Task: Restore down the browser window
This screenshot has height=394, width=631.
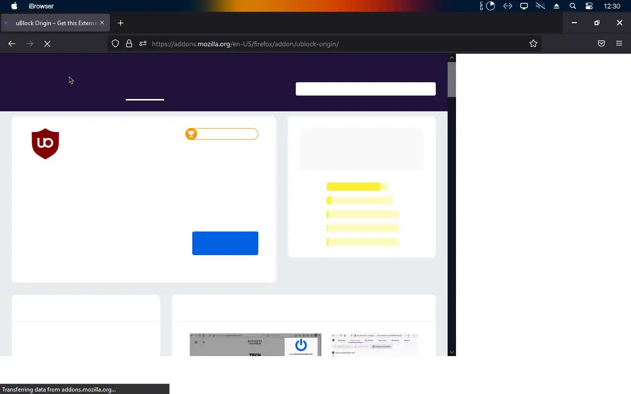Action: tap(596, 23)
